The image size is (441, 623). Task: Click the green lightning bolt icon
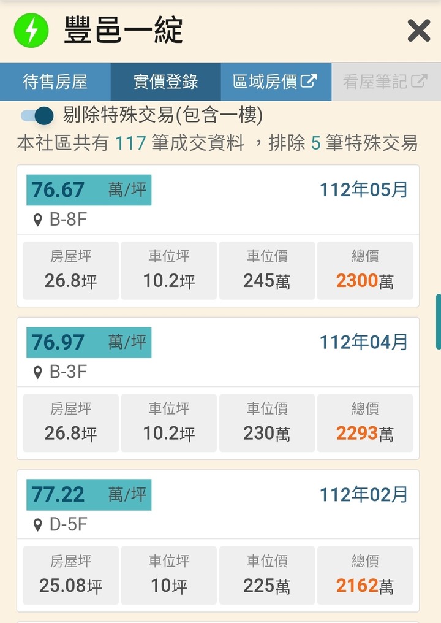coord(31,30)
